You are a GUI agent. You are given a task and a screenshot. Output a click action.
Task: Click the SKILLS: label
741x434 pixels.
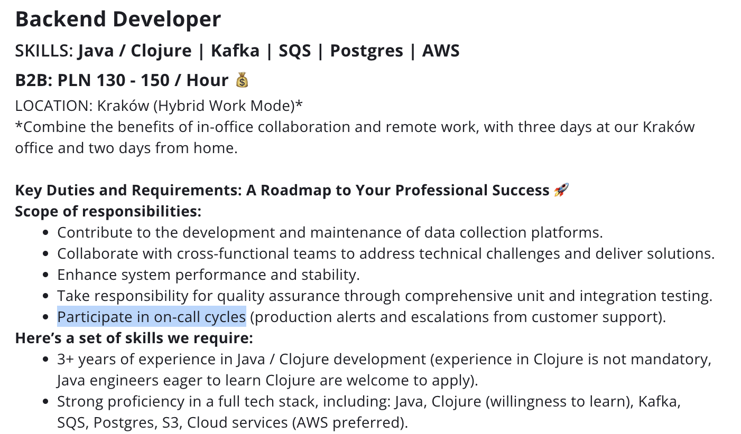pos(44,51)
